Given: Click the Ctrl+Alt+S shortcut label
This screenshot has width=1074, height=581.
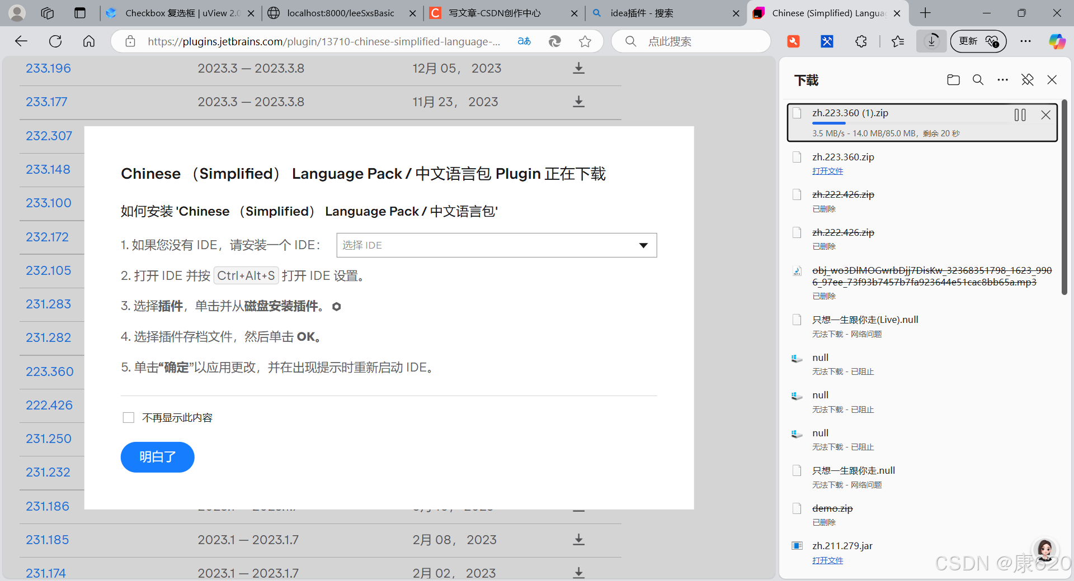Looking at the screenshot, I should point(246,275).
